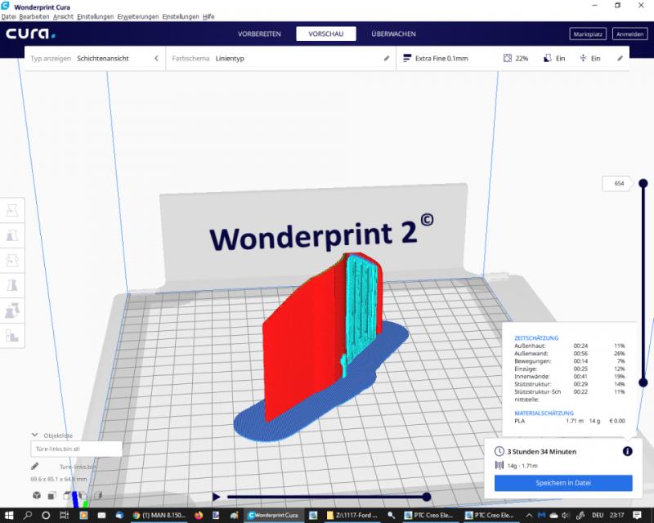
Task: Select the Scale tool in left toolbar
Action: [12, 235]
